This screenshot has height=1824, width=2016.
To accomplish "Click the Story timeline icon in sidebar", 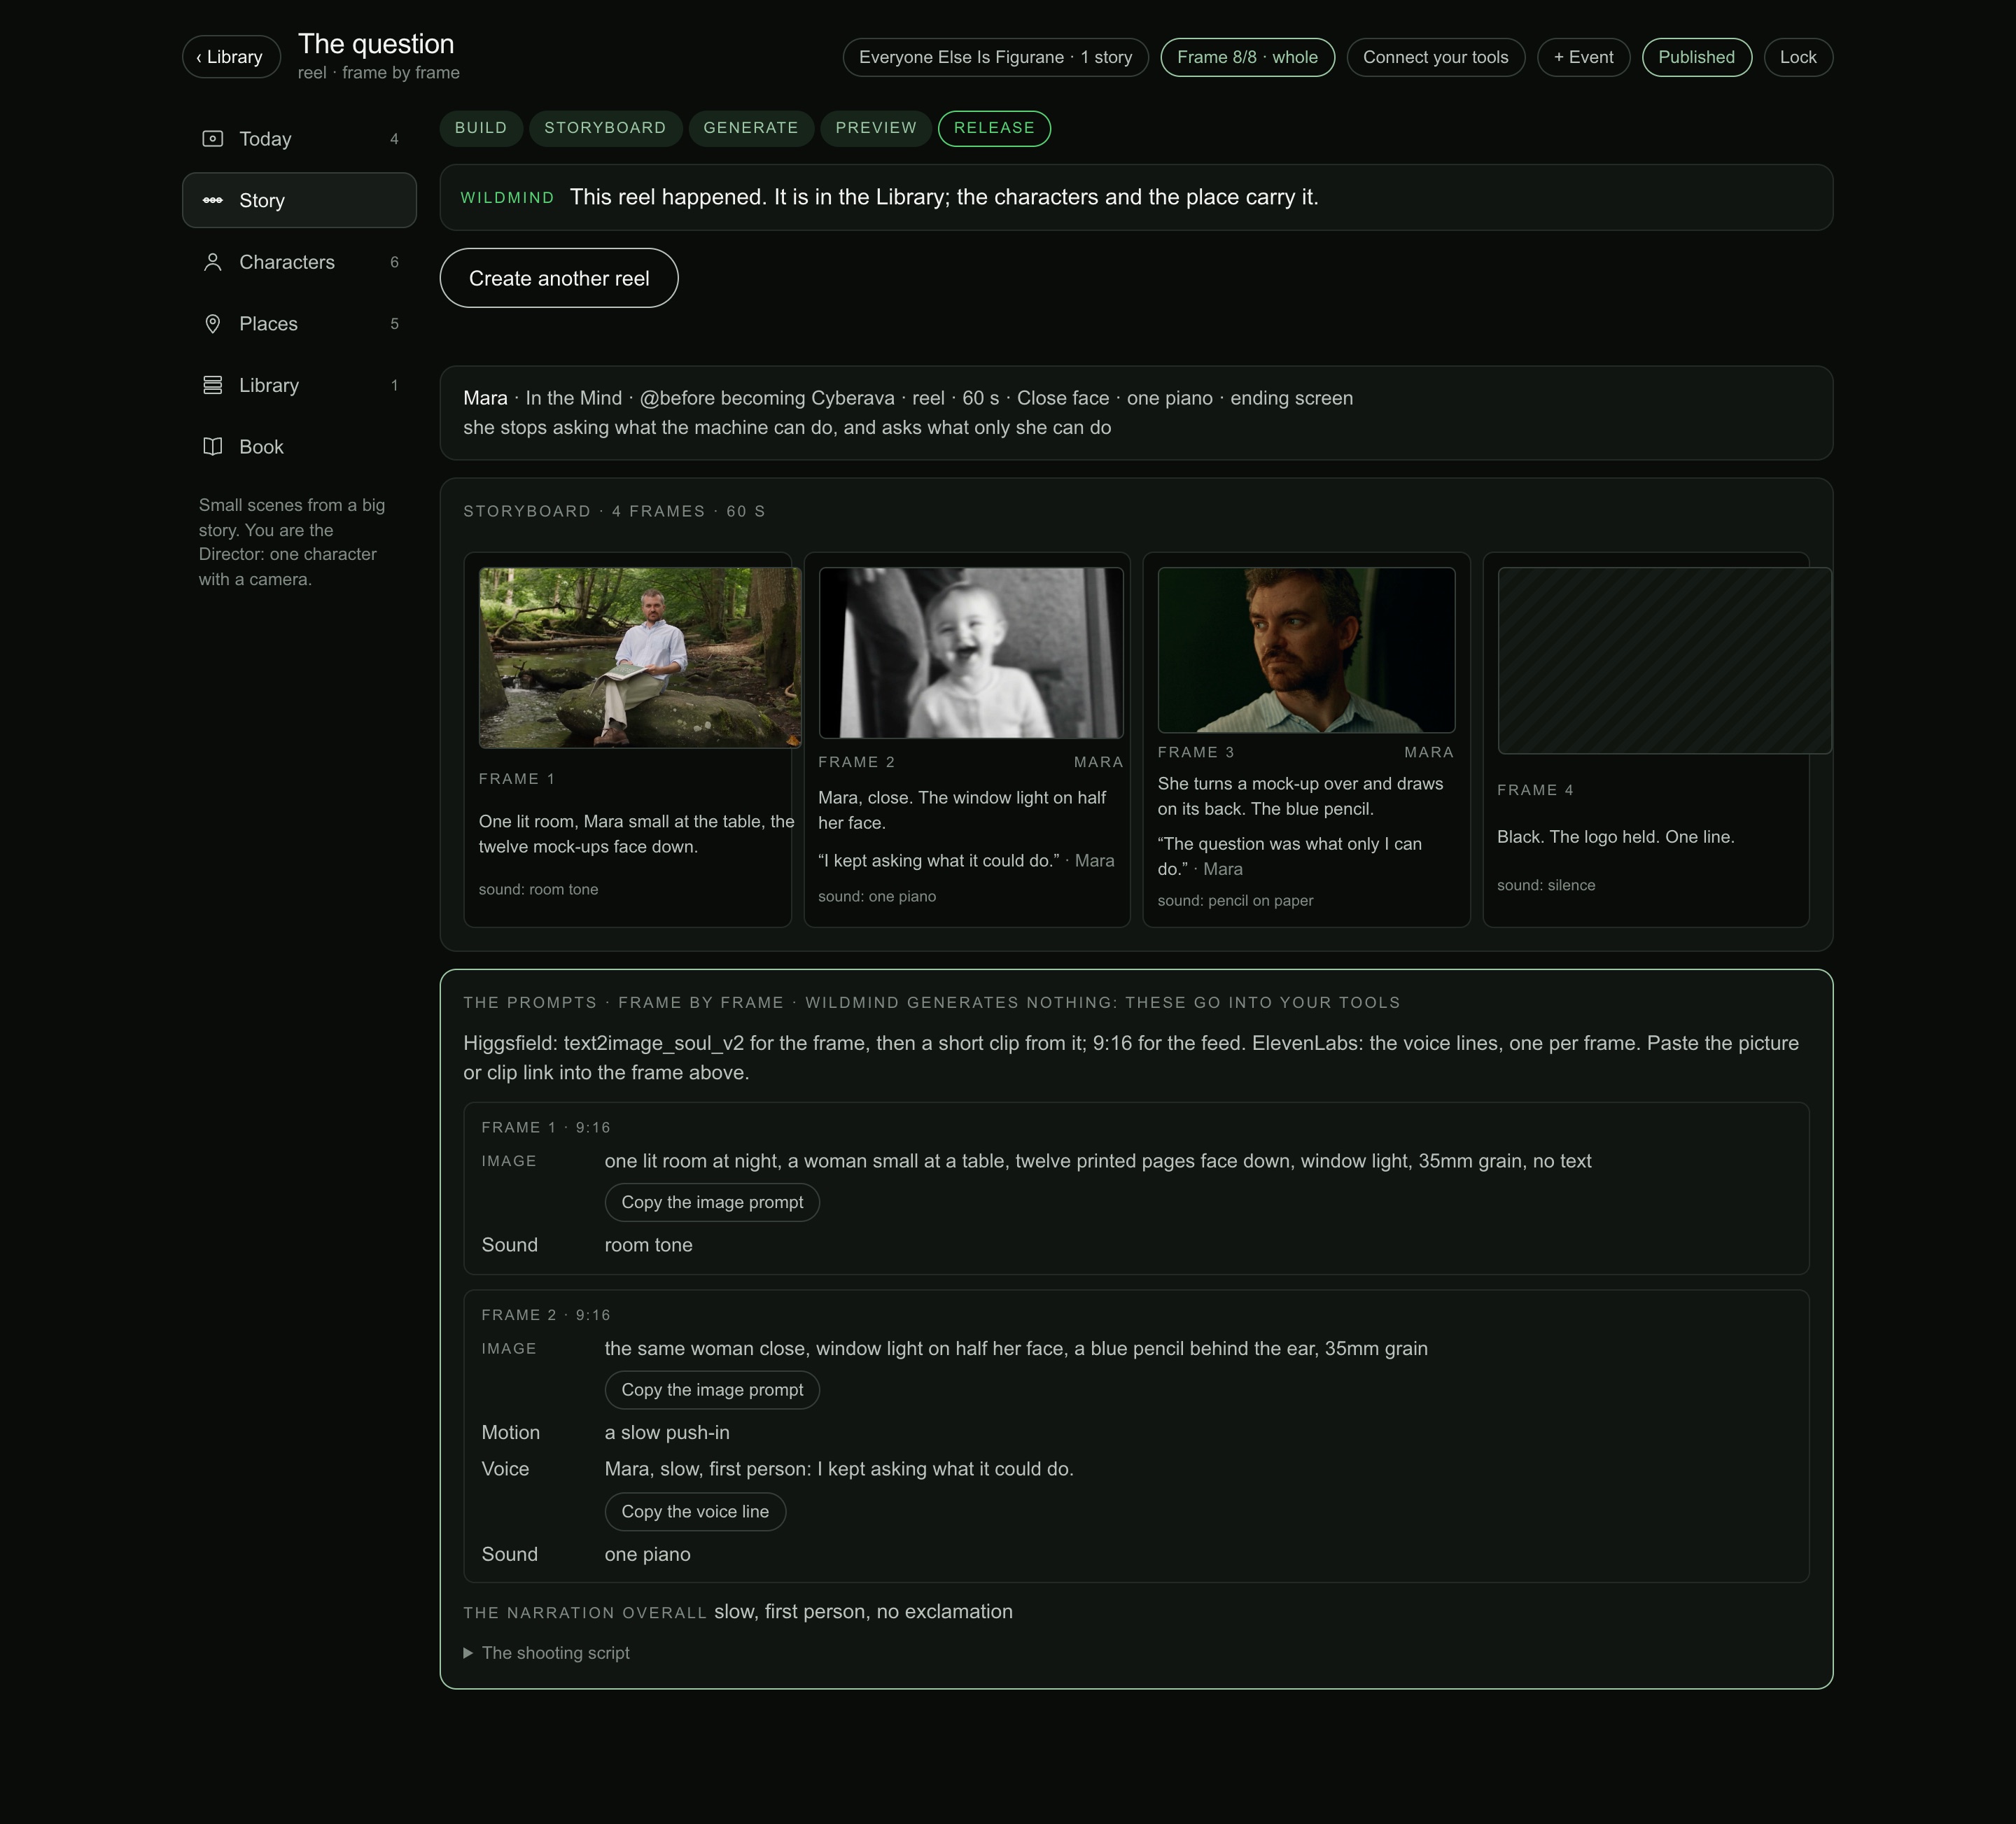I will [212, 200].
